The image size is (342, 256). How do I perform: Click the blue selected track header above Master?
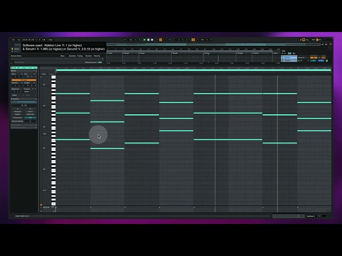(x=289, y=58)
